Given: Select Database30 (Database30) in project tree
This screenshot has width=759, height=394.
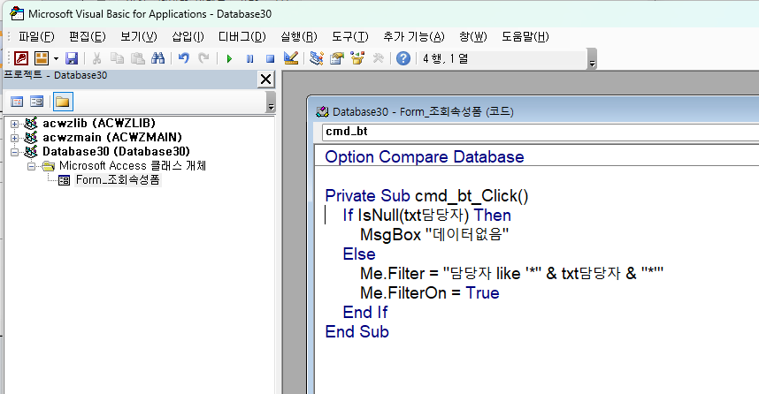Looking at the screenshot, I should (x=116, y=151).
